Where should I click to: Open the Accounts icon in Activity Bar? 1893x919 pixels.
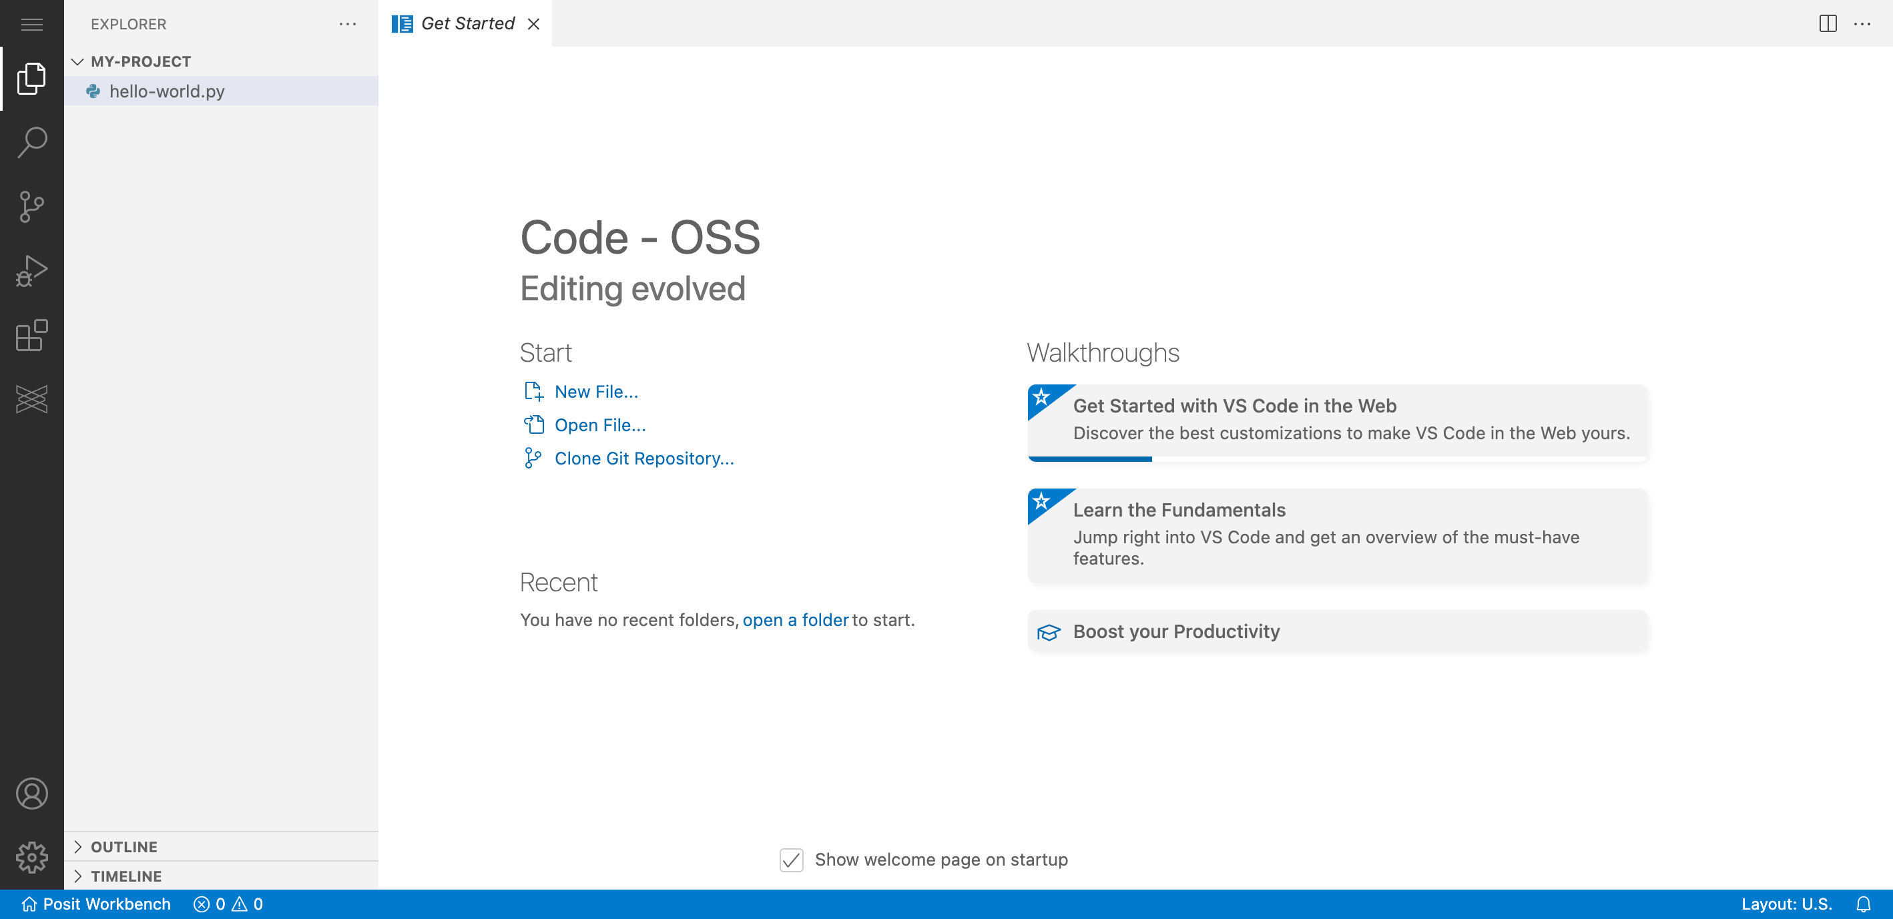(31, 794)
